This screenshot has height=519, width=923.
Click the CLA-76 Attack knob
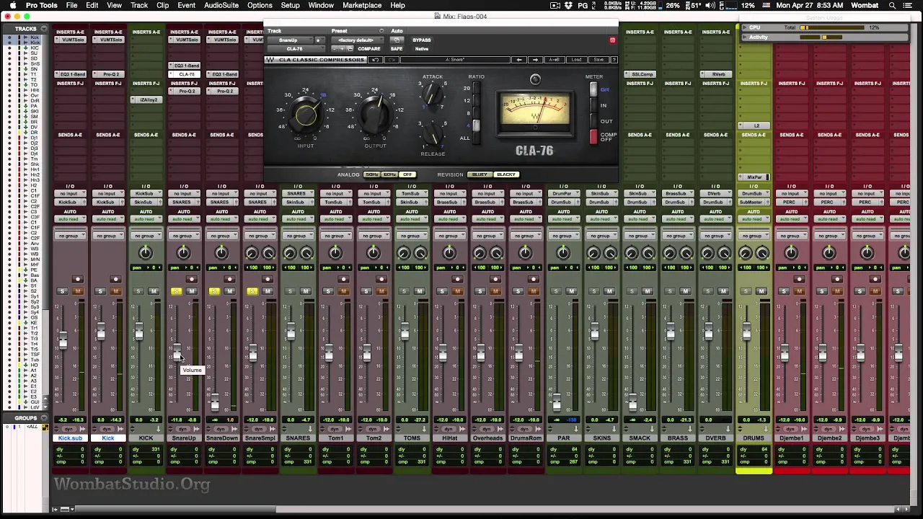(x=433, y=94)
